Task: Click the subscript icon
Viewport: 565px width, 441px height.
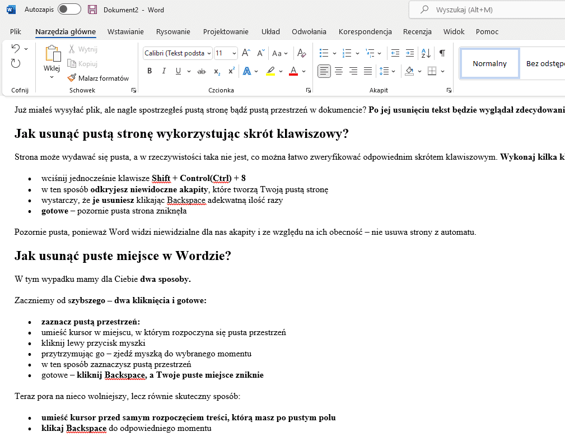Action: pos(217,71)
